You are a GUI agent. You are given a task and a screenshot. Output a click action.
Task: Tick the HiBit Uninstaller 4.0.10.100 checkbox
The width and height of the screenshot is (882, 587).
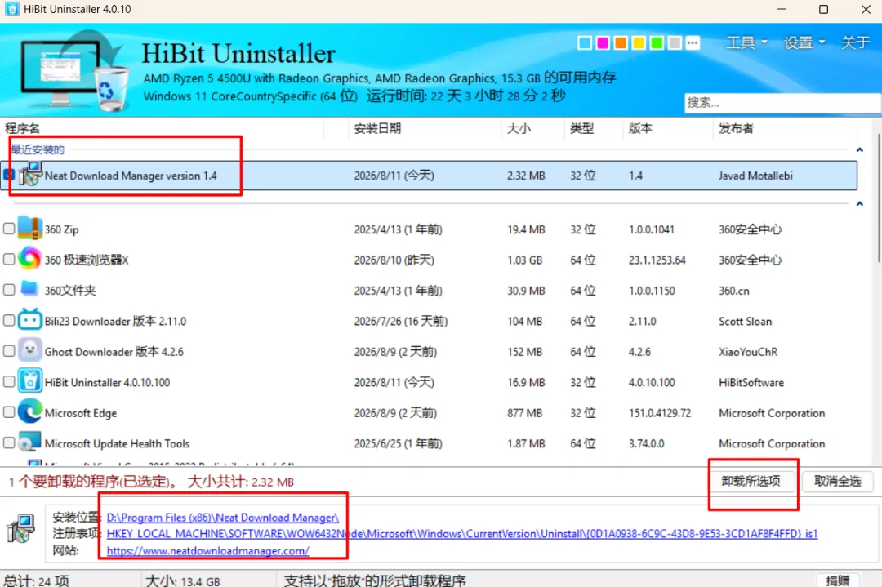tap(9, 382)
